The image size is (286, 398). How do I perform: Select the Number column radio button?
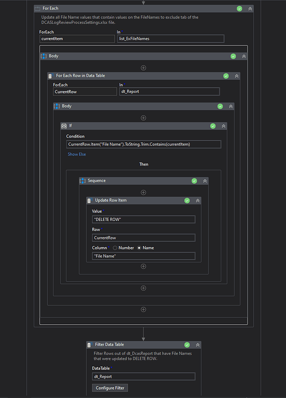click(x=115, y=248)
